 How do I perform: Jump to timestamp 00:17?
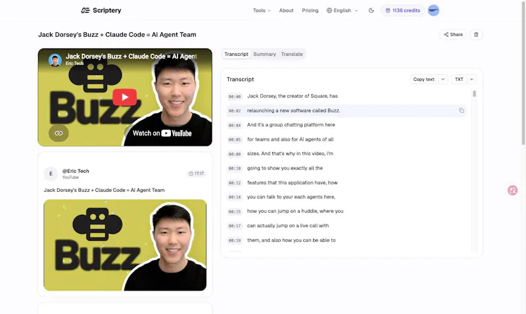pos(235,226)
